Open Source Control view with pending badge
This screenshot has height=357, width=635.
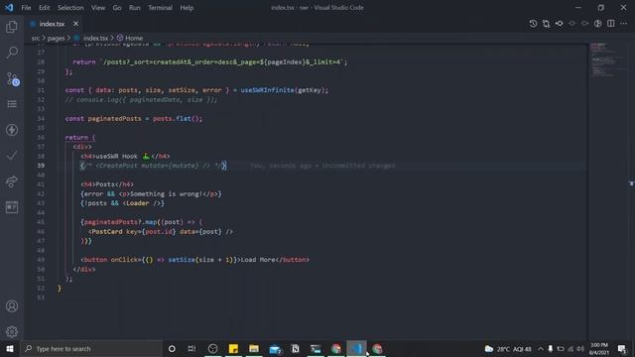pyautogui.click(x=13, y=79)
